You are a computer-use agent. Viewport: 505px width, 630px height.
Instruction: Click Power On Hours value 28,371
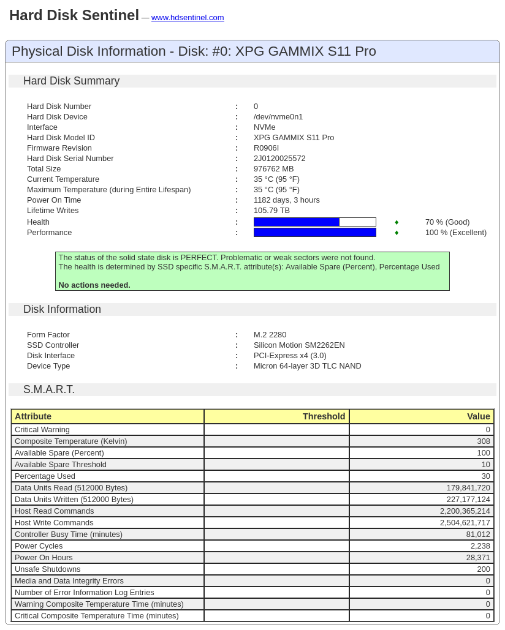[478, 558]
